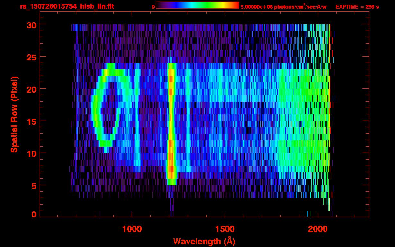Click the Wavelength (Å) axis label
Image resolution: width=395 pixels, height=247 pixels.
[204, 241]
